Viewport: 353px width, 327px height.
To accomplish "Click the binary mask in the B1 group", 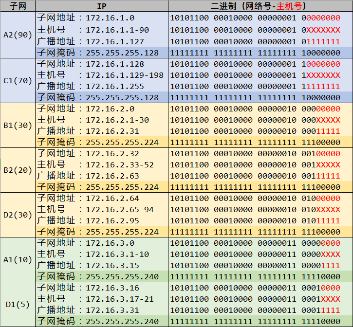I will coord(255,143).
